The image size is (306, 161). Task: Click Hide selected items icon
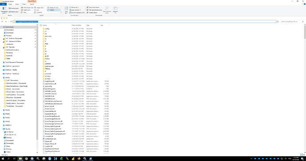[x=107, y=8]
